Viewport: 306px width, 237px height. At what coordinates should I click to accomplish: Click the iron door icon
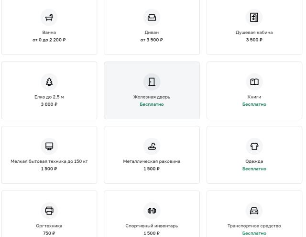[152, 81]
